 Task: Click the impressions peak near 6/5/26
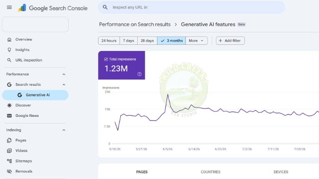(x=168, y=94)
